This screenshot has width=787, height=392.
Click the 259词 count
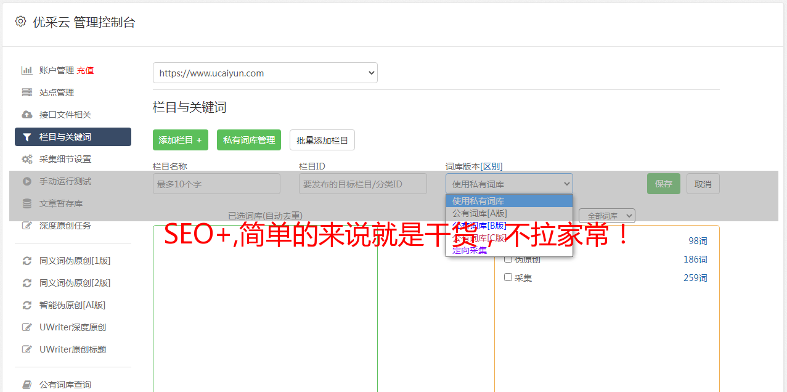pos(695,278)
